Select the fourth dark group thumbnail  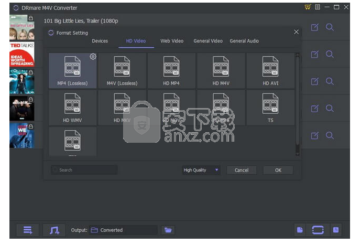(x=22, y=109)
